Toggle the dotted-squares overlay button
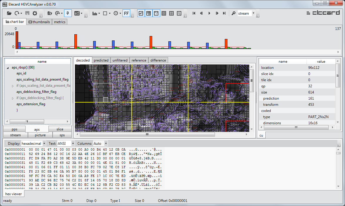The width and height of the screenshot is (345, 206). (x=172, y=13)
